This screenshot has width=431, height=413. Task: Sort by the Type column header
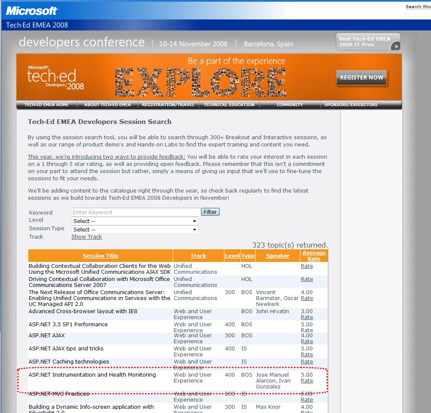(x=248, y=256)
